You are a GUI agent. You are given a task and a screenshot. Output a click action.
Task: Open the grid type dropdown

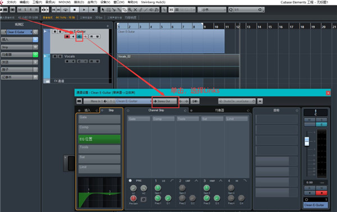(x=212, y=10)
